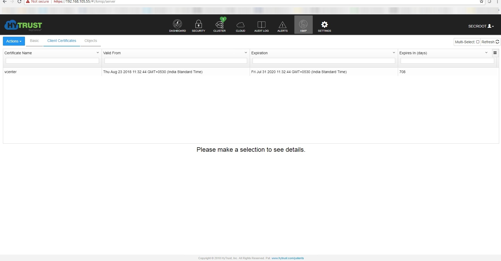This screenshot has width=501, height=261.
Task: Bookmark this page with star icon
Action: click(x=482, y=2)
